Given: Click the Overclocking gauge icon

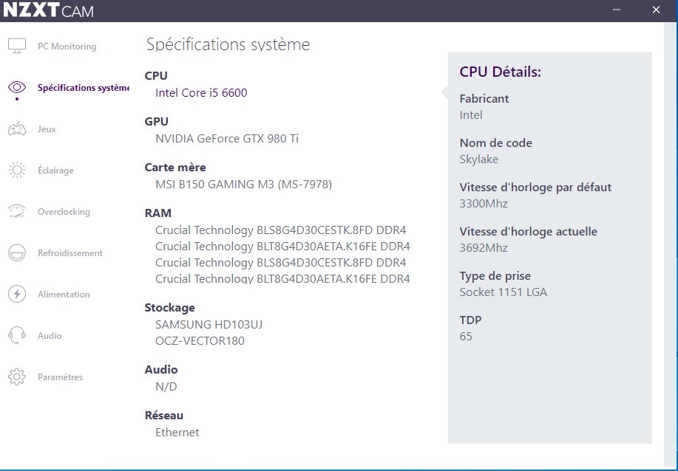Looking at the screenshot, I should pos(17,212).
